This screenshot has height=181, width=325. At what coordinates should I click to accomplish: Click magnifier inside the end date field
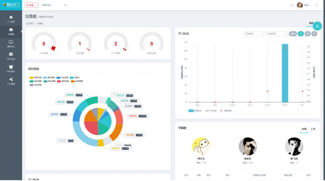click(x=286, y=34)
